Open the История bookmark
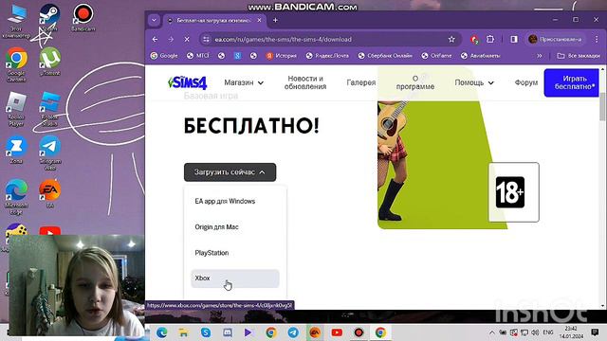607x341 pixels. pyautogui.click(x=282, y=56)
